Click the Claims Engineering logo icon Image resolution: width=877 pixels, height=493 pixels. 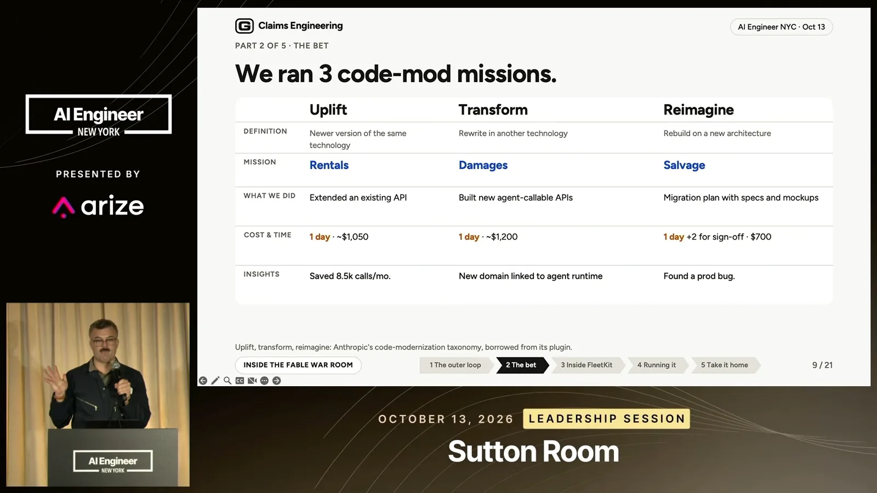(244, 26)
